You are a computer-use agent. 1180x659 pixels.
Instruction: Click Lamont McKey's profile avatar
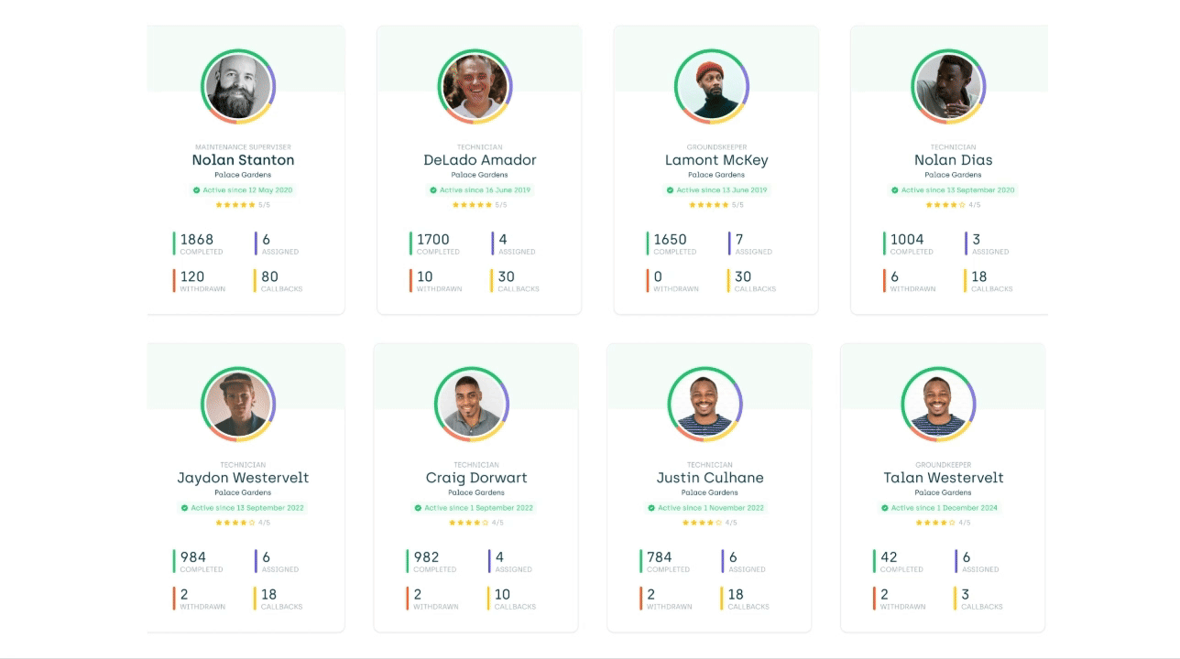pyautogui.click(x=712, y=86)
